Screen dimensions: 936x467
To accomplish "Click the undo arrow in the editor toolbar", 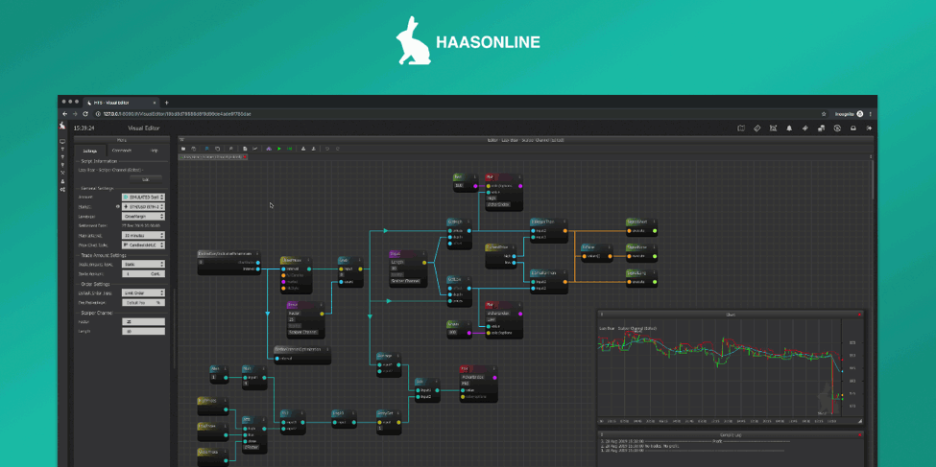I will (327, 149).
